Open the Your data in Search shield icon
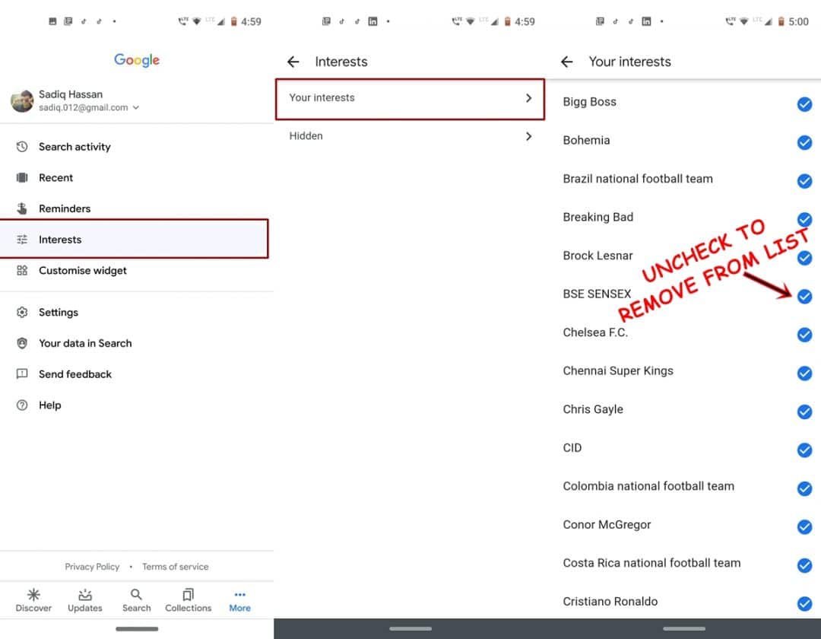 22,343
